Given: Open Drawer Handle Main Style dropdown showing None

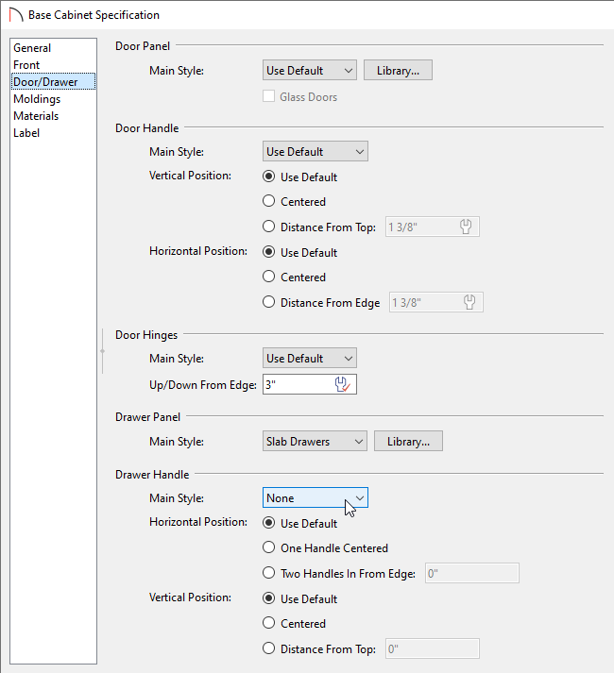Looking at the screenshot, I should click(315, 497).
